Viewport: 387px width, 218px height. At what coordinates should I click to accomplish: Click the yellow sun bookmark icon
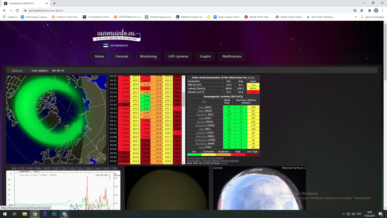(x=209, y=17)
